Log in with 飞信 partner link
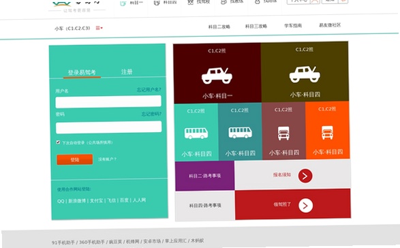 [112, 200]
